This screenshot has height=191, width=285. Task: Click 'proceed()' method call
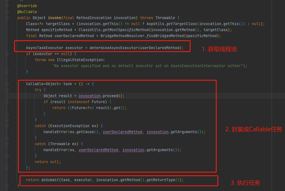113,96
